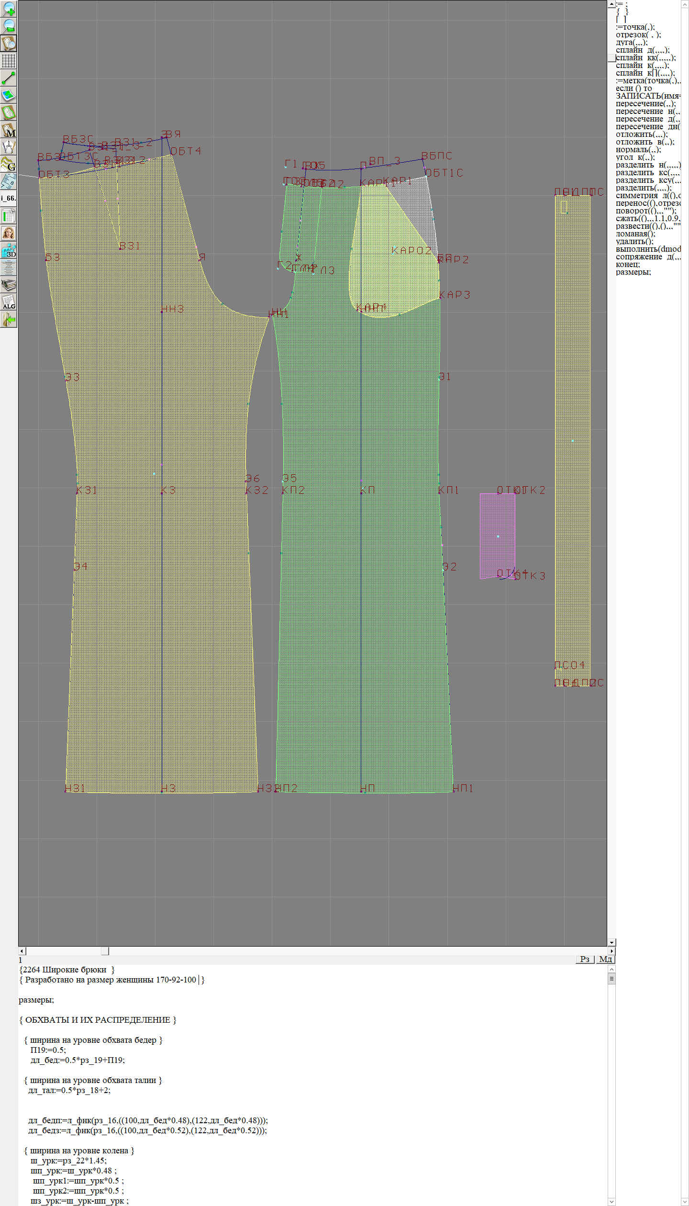The image size is (689, 1206).
Task: Open the mannequin woman portrait icon
Action: point(9,233)
